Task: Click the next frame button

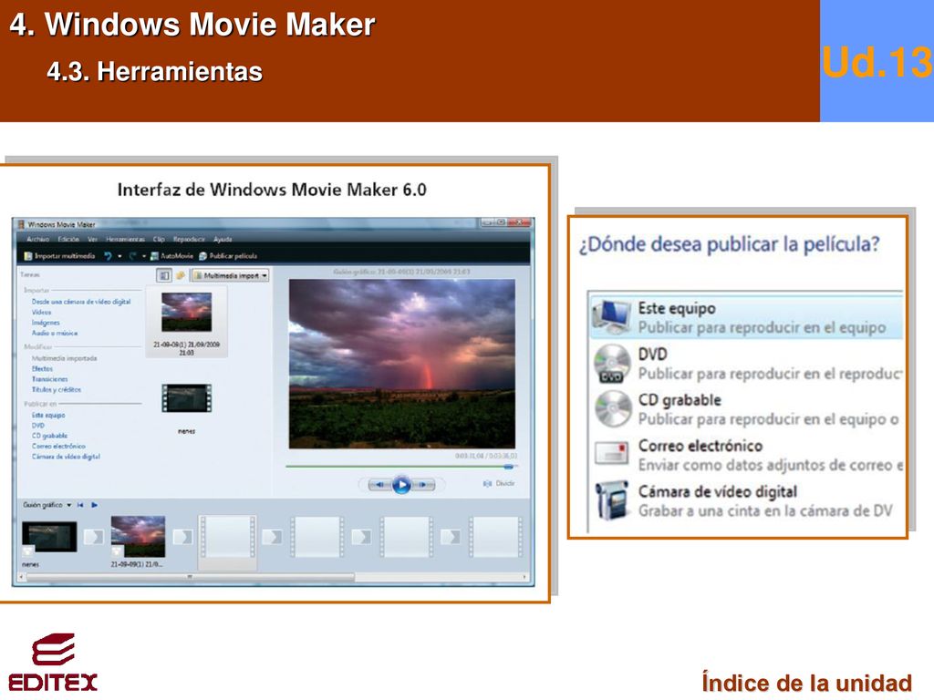Action: [x=422, y=485]
